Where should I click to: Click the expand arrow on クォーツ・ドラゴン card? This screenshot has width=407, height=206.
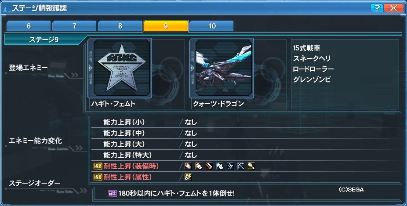pos(192,68)
